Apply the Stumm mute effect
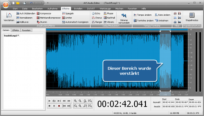The height and width of the screenshot is (116, 204). (42, 22)
